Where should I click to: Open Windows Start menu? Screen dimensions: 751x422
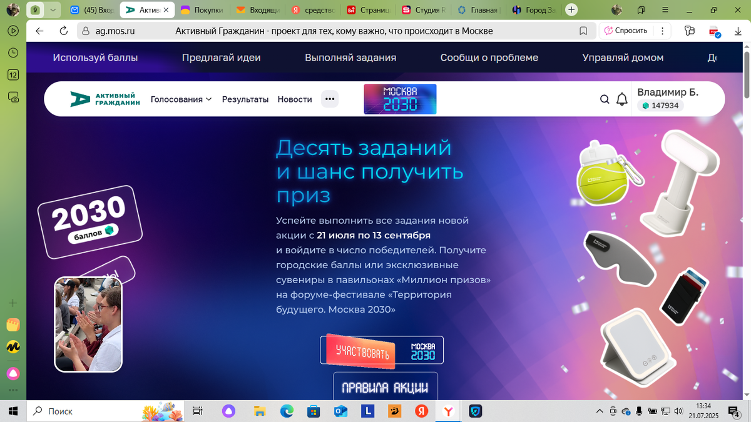(13, 411)
